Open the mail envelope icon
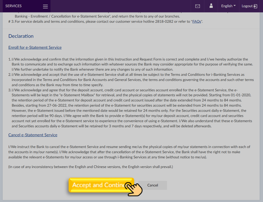 (198, 6)
